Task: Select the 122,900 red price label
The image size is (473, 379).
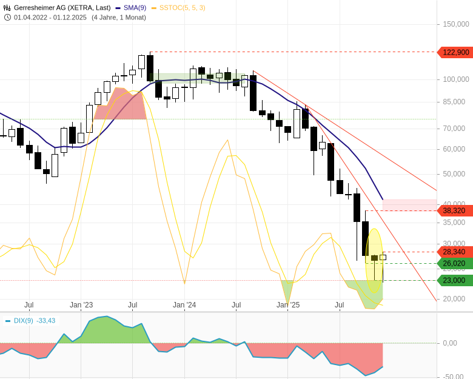Action: click(x=455, y=53)
